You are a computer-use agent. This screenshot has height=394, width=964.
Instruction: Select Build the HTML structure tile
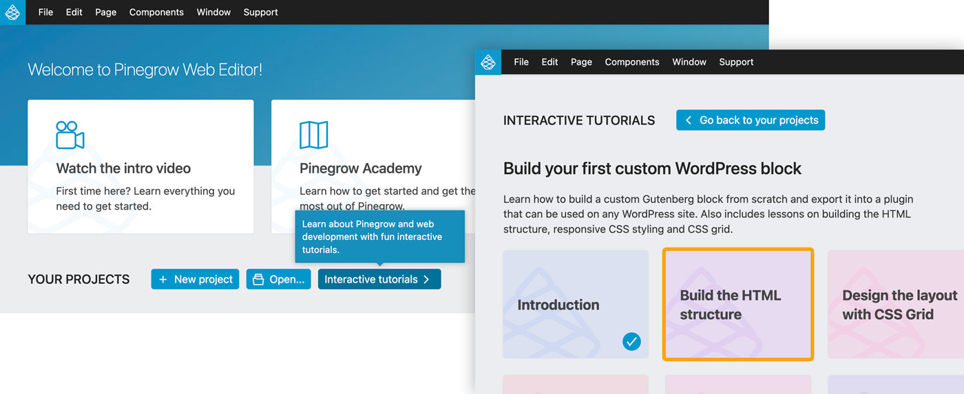tap(738, 304)
